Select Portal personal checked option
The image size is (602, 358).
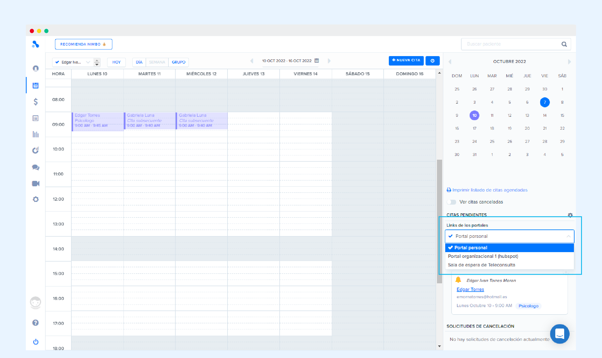[x=509, y=248]
